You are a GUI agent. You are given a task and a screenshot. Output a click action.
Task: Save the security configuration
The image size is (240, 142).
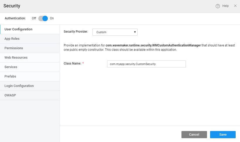pos(223,134)
